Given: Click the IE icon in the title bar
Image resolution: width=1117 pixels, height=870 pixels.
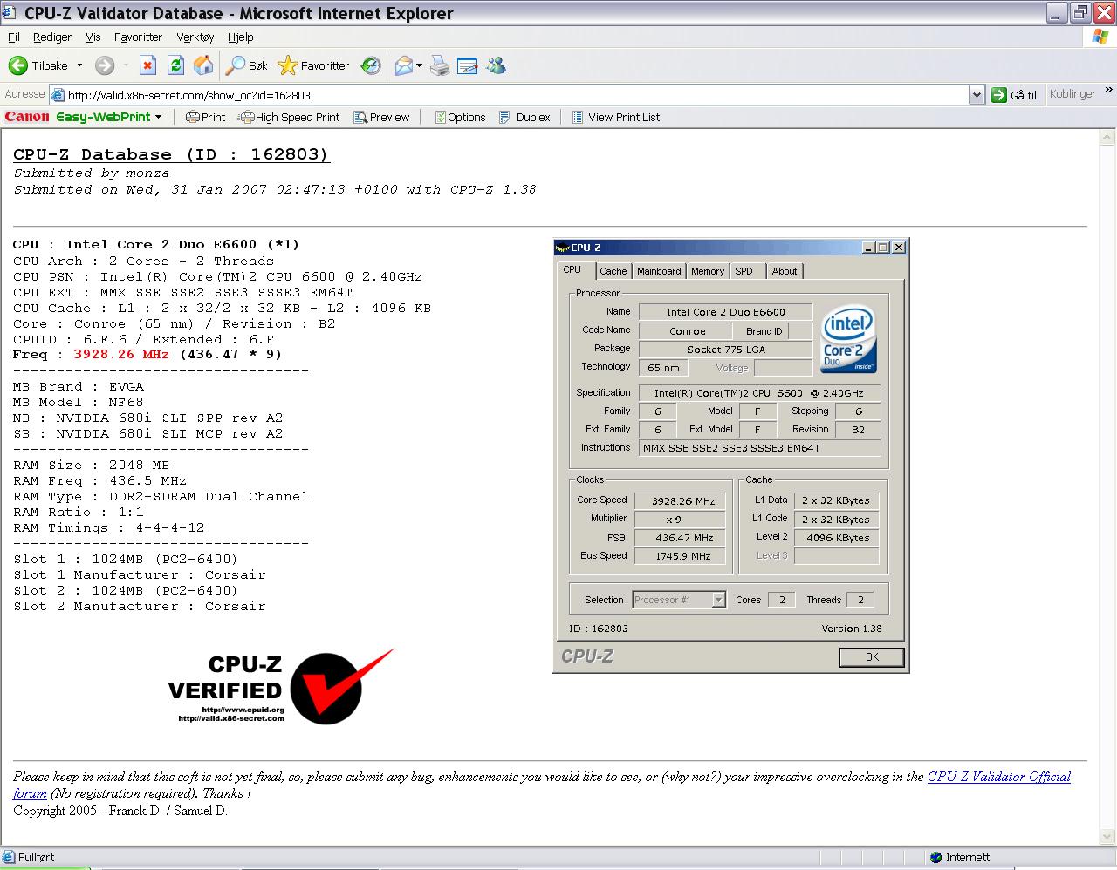Looking at the screenshot, I should click(9, 12).
